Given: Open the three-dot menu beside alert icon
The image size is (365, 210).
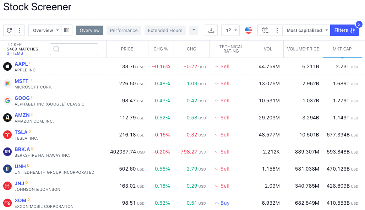Looking at the screenshot, I should point(277,30).
